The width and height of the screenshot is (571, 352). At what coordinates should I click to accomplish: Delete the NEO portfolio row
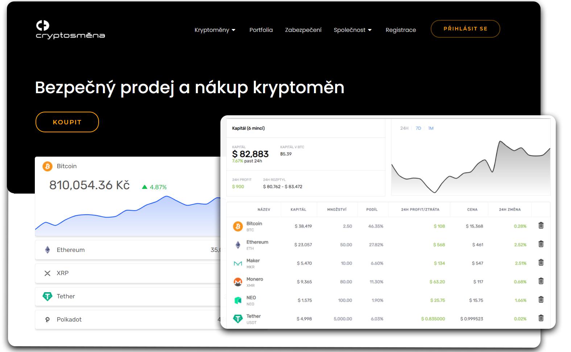541,299
